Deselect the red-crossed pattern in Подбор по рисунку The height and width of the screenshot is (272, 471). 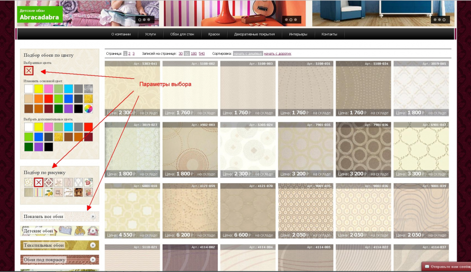pos(39,182)
